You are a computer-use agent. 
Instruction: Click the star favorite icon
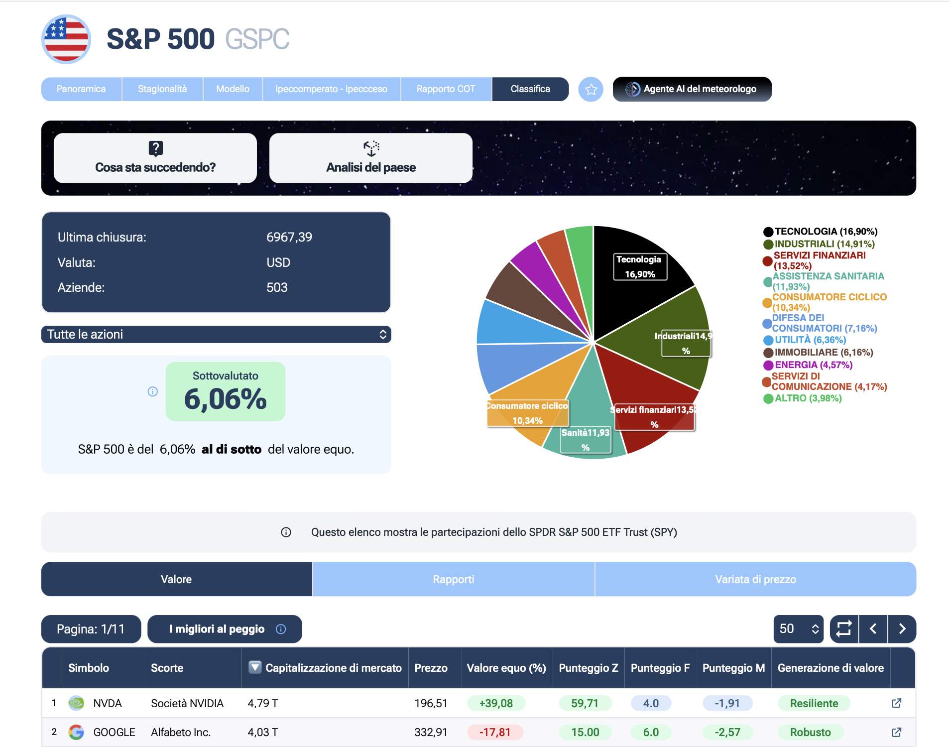591,90
